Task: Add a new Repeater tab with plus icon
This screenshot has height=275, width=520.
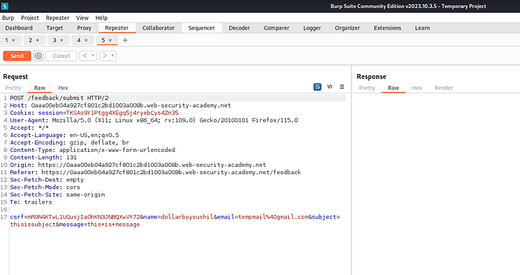Action: [x=125, y=40]
